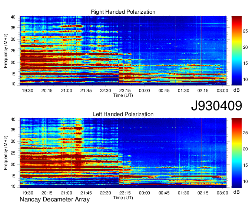
Task: Click the Left Handed Polarization spectrogram image
Action: tap(123, 153)
